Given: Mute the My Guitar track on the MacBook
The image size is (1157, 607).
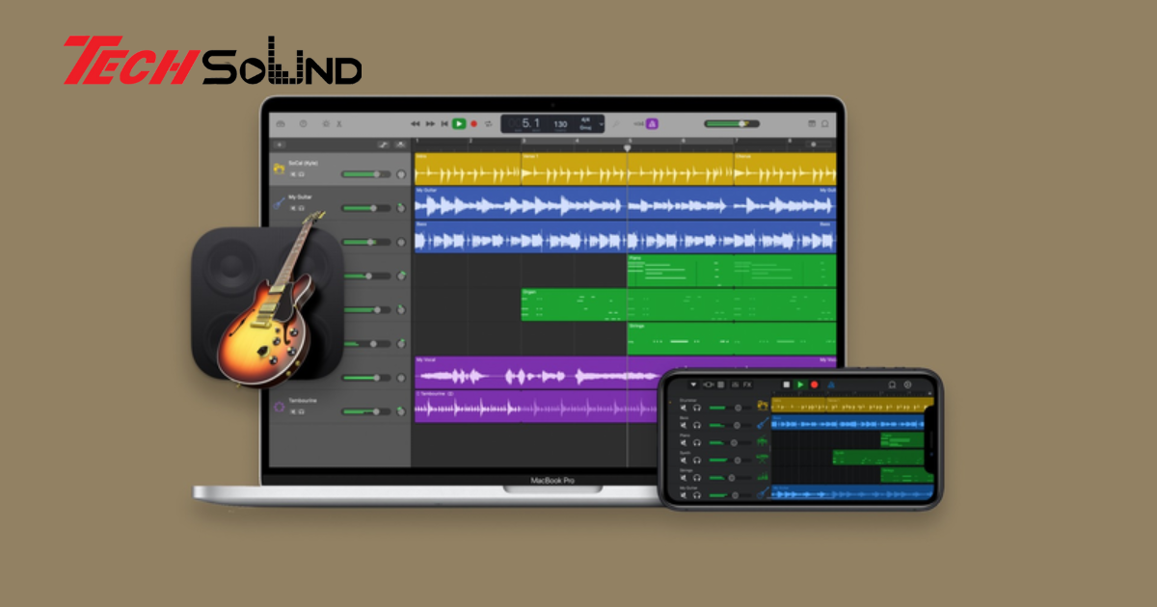Looking at the screenshot, I should pyautogui.click(x=293, y=208).
